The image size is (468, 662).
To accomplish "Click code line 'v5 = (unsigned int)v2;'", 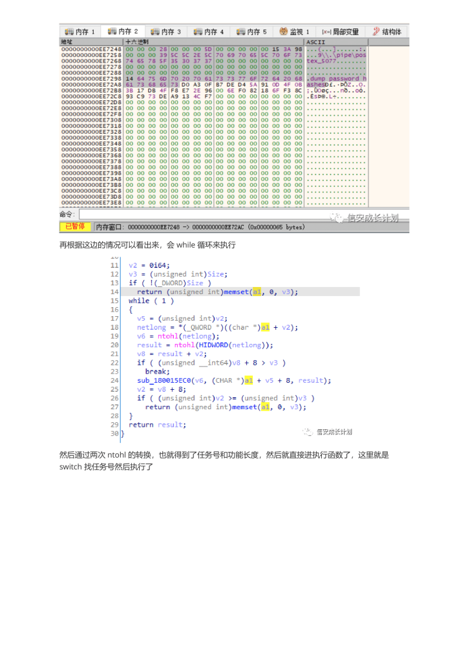I will click(x=182, y=319).
